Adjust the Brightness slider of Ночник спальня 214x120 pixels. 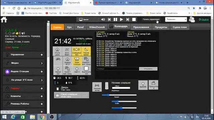click(119, 95)
